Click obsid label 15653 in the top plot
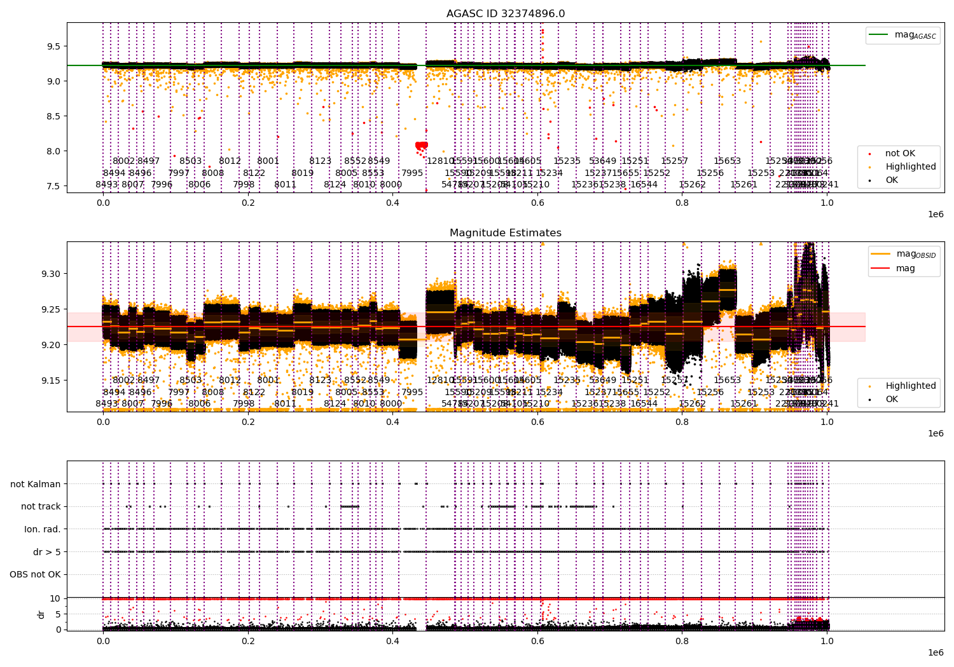Viewport: 954px width, 667px height. tap(728, 161)
